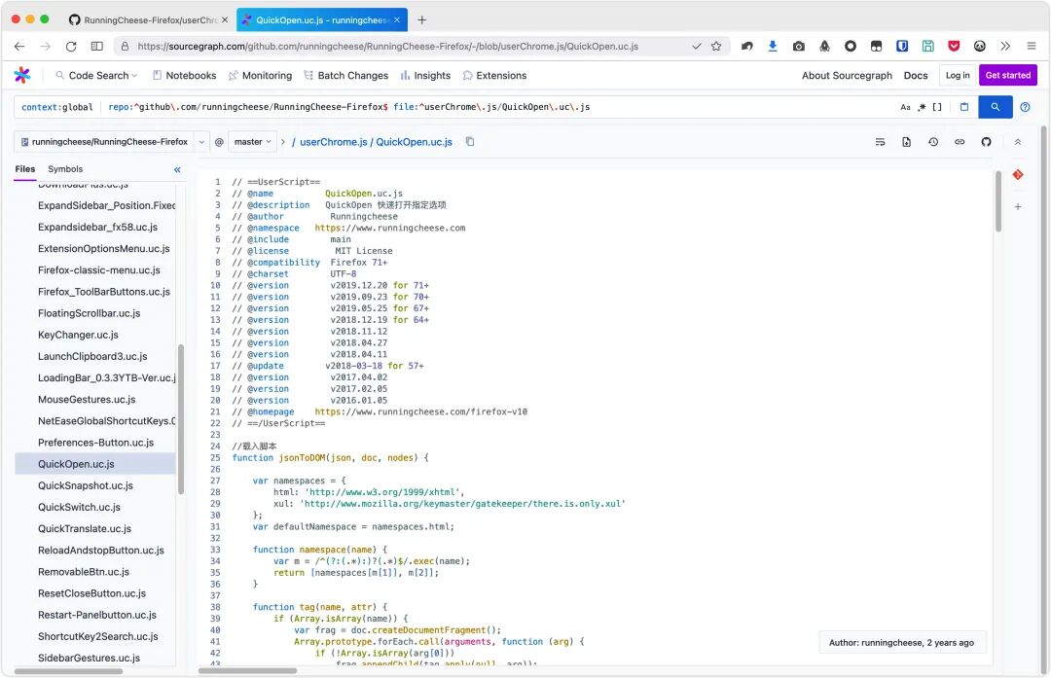
Task: Click the context:global search filter
Action: coord(57,107)
